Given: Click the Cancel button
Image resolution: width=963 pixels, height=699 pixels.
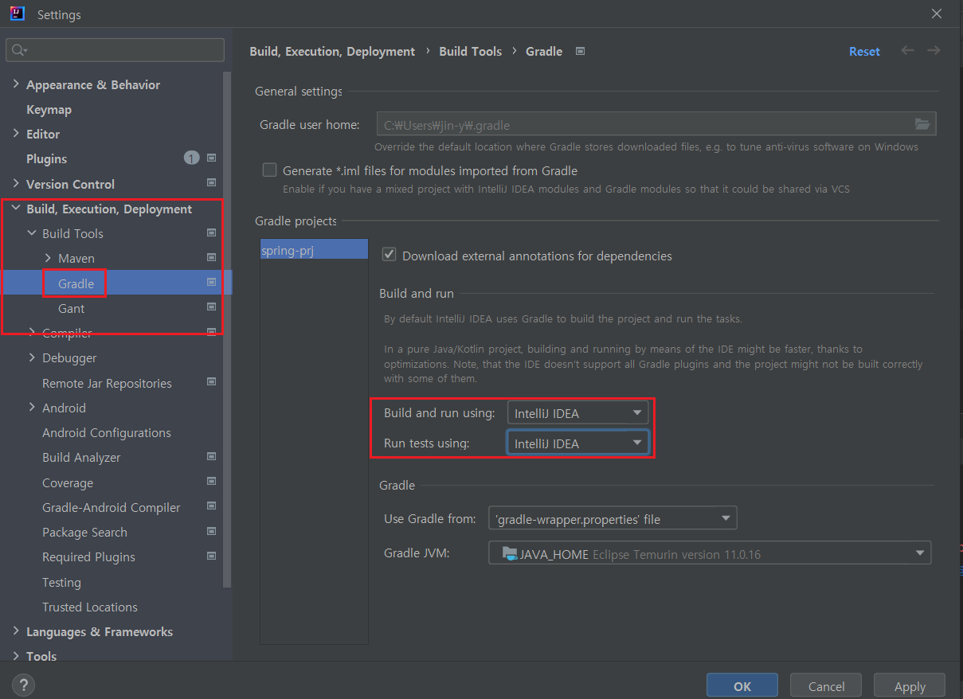Looking at the screenshot, I should point(826,686).
